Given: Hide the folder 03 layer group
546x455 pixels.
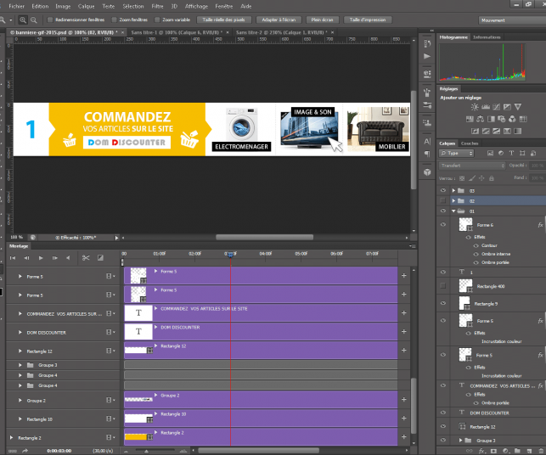Looking at the screenshot, I should 444,191.
